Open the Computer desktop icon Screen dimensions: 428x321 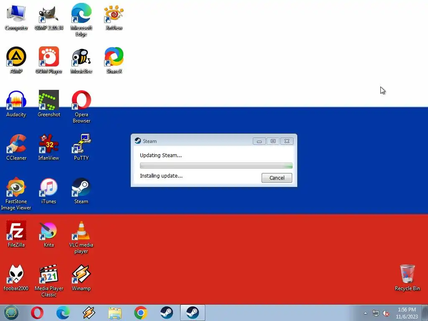pos(16,18)
